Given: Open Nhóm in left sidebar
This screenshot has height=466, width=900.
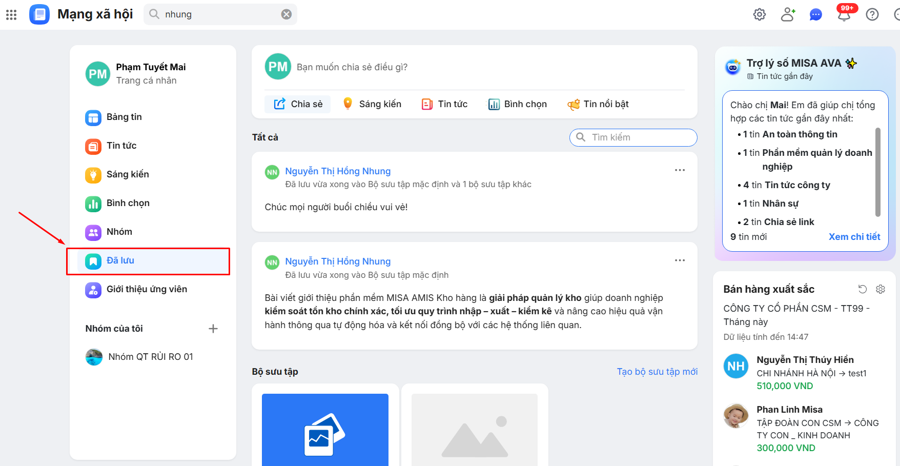Looking at the screenshot, I should [153, 232].
